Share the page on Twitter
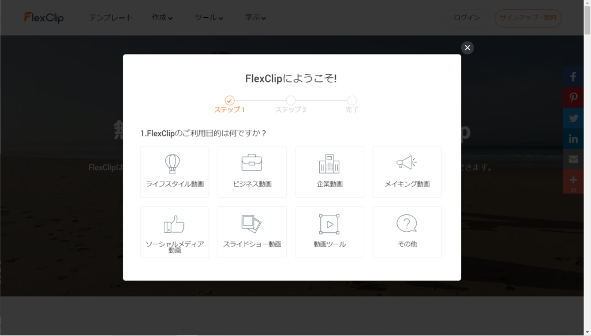This screenshot has width=591, height=336. (573, 118)
